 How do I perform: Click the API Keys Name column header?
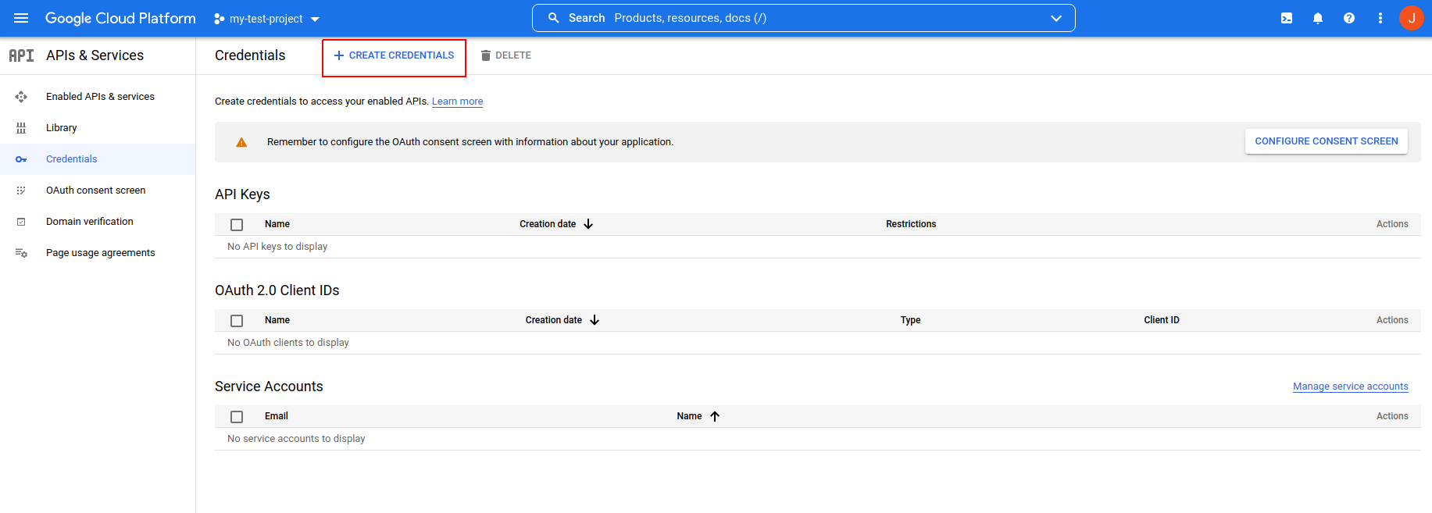[277, 224]
